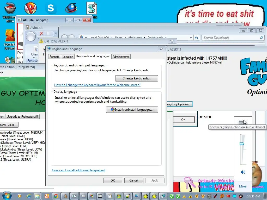Screen dimensions: 267x200
Task: Select the Keyboards and Languages tab
Action: [93, 56]
